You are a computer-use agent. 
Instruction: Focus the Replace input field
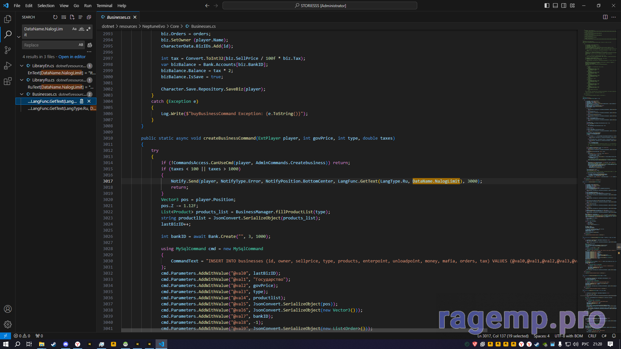click(49, 45)
